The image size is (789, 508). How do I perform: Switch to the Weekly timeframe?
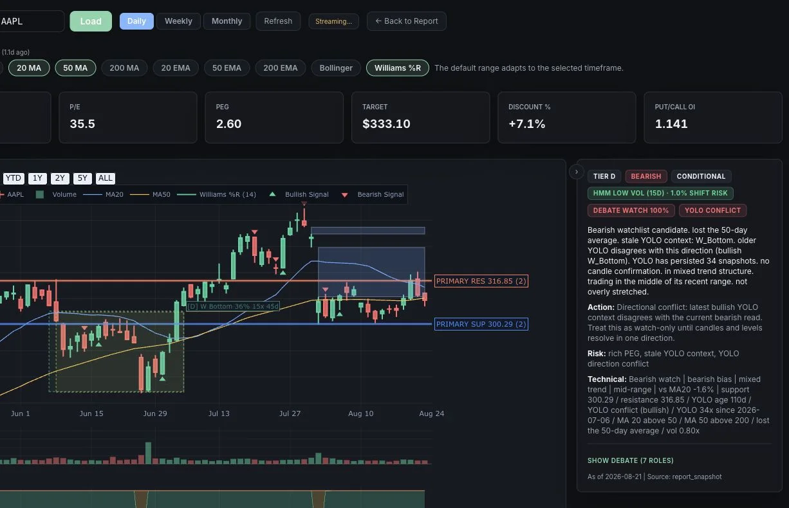(178, 21)
